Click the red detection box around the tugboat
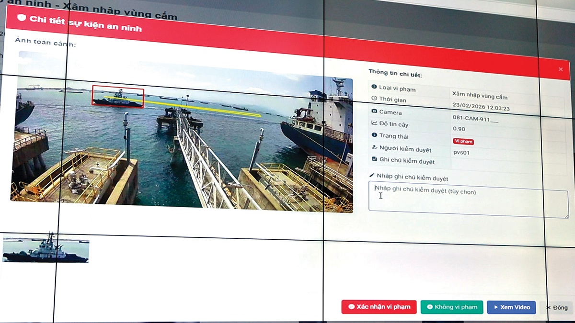The image size is (575, 323). [x=117, y=97]
